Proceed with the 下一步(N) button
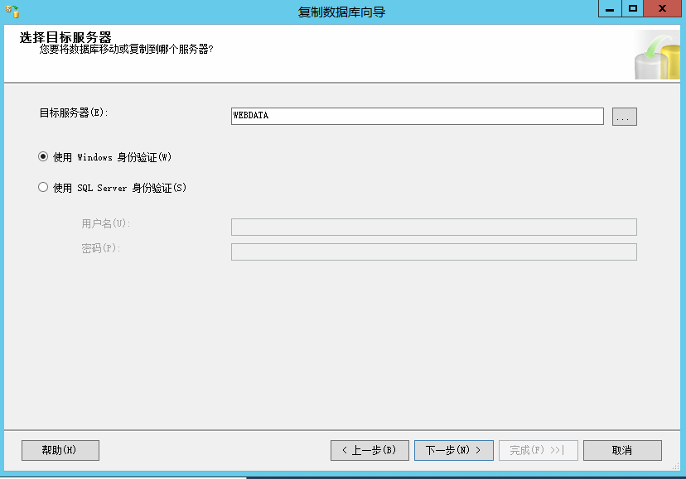 point(453,450)
